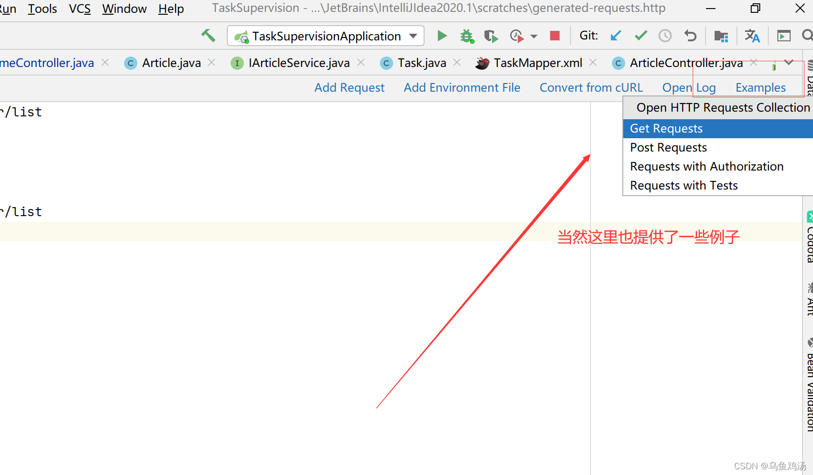Image resolution: width=813 pixels, height=475 pixels.
Task: Switch to the Task.java tab
Action: tap(414, 63)
